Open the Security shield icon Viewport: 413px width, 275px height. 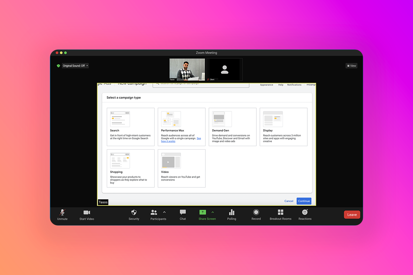click(x=134, y=212)
